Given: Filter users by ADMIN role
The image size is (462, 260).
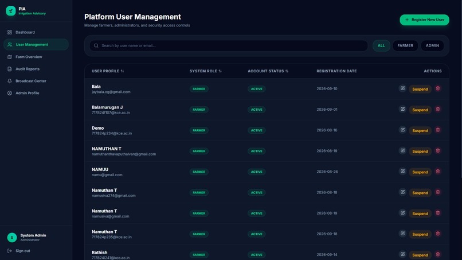Looking at the screenshot, I should click(x=432, y=45).
